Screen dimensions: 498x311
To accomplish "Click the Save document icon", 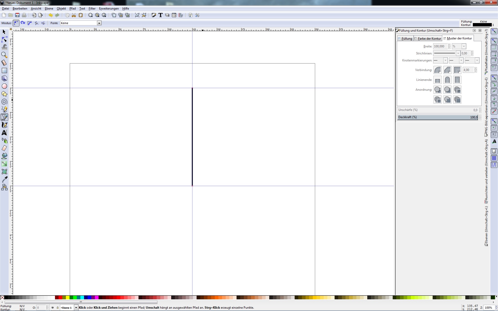I will 17,15.
